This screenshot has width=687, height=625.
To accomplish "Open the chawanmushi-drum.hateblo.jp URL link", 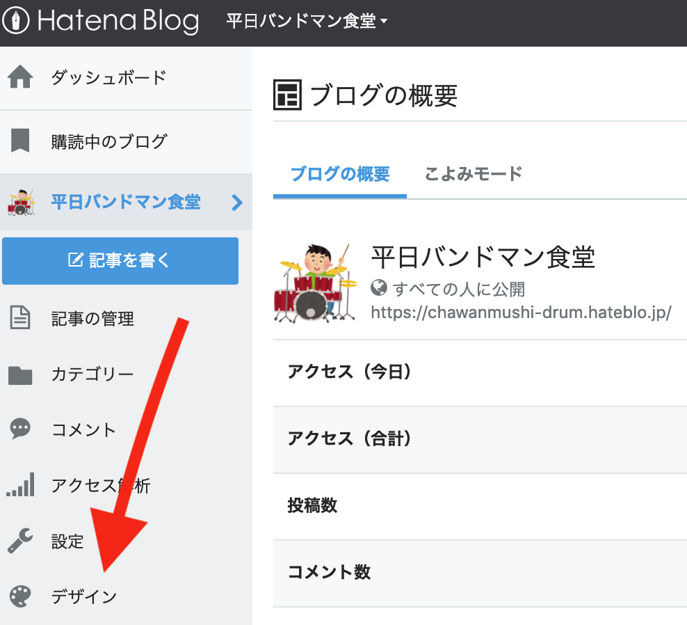I will pyautogui.click(x=521, y=312).
